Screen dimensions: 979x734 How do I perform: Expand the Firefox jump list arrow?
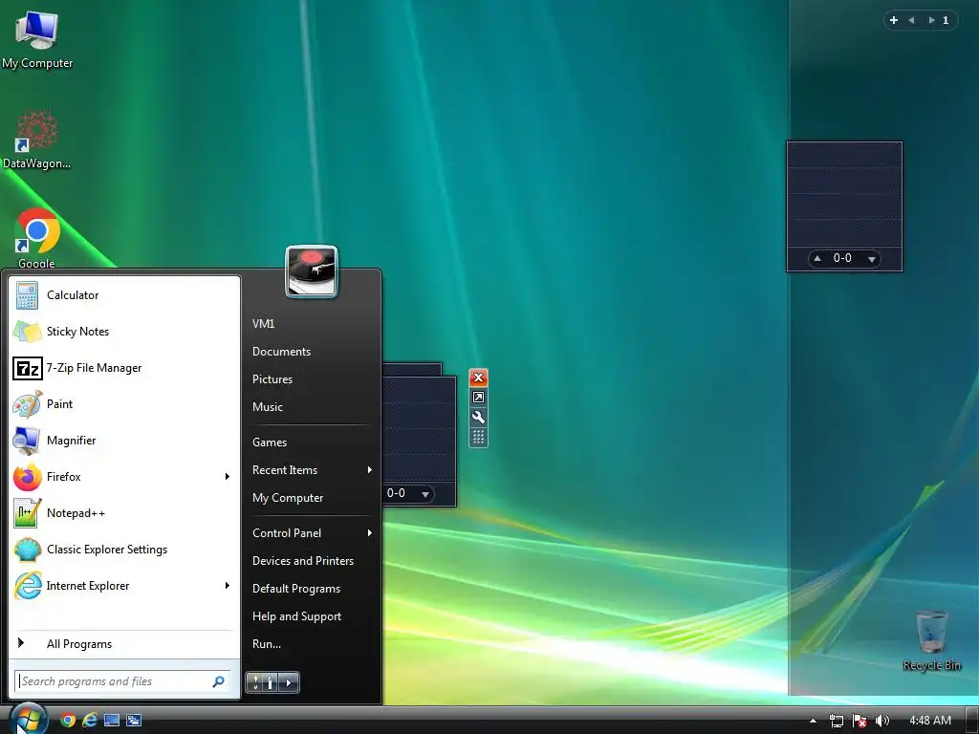(x=228, y=477)
